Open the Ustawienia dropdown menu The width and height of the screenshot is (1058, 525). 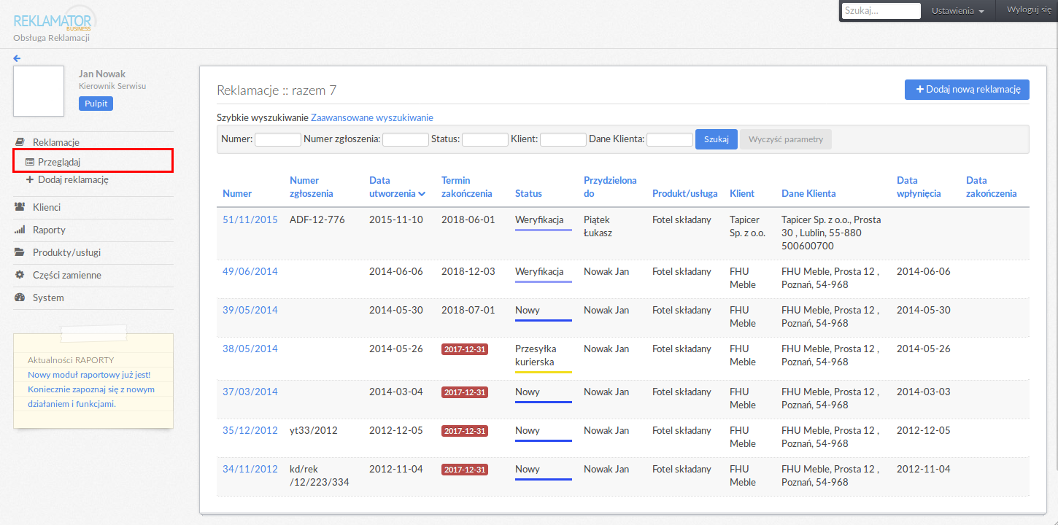click(958, 11)
